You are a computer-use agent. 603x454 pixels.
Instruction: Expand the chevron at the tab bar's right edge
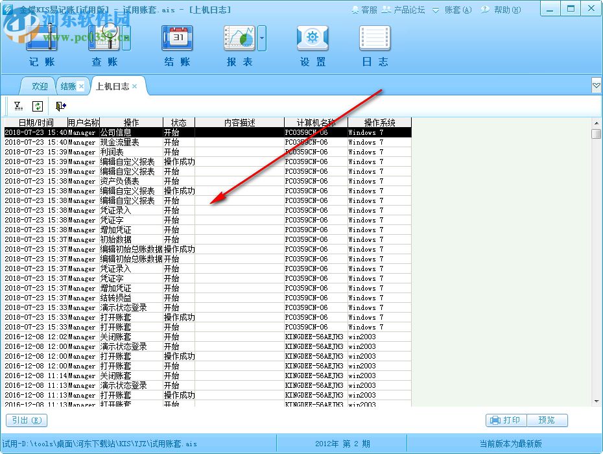click(596, 85)
